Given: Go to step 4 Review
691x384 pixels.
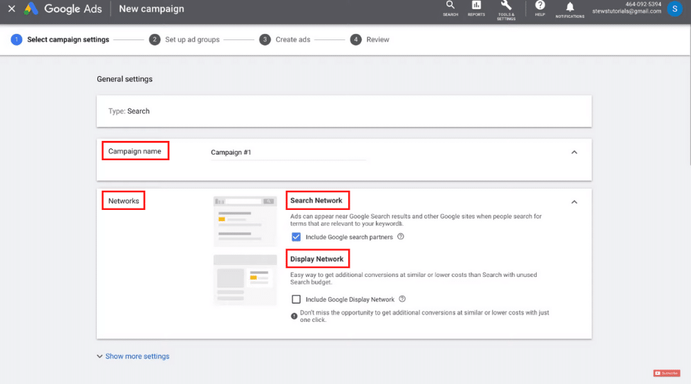Looking at the screenshot, I should pos(370,39).
